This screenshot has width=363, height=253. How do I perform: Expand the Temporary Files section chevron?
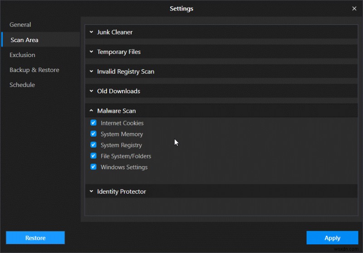point(91,52)
